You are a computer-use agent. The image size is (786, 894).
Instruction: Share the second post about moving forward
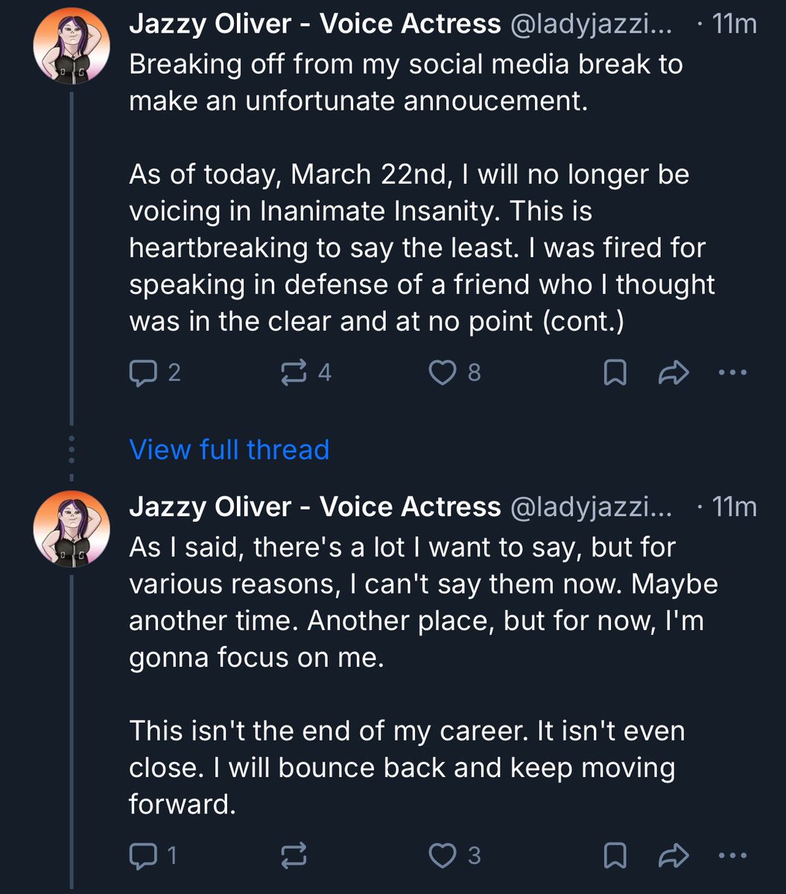[674, 855]
